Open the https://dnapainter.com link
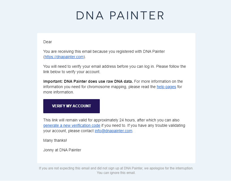231x181 pixels. click(64, 57)
